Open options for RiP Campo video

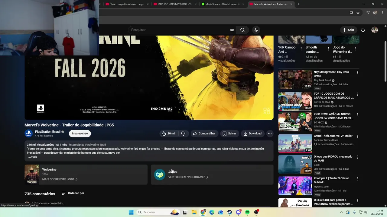click(301, 49)
